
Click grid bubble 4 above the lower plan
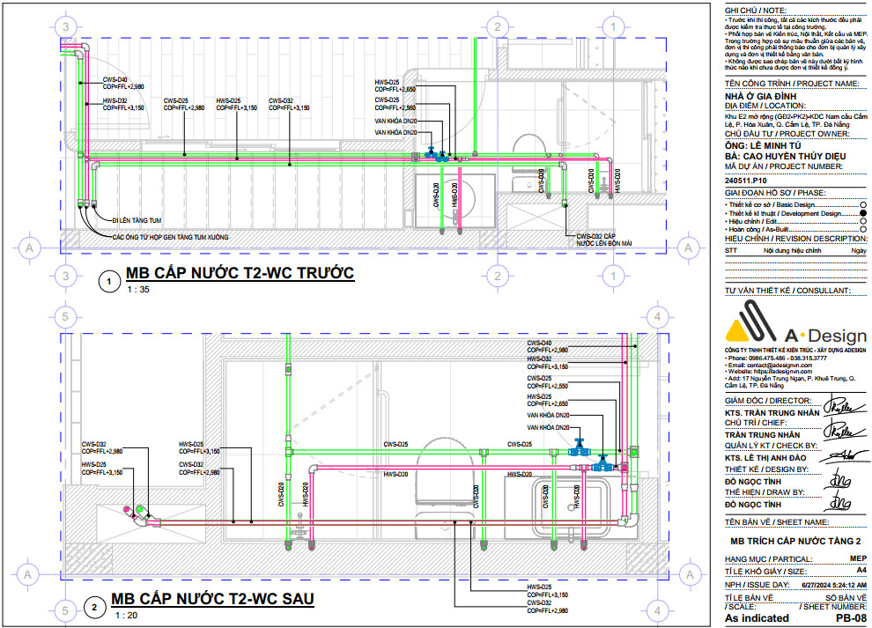[x=655, y=317]
